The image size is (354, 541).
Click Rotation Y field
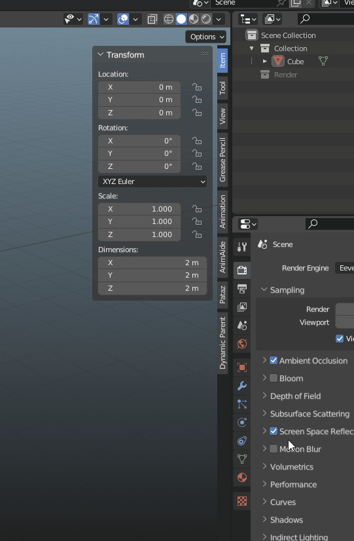[x=139, y=153]
